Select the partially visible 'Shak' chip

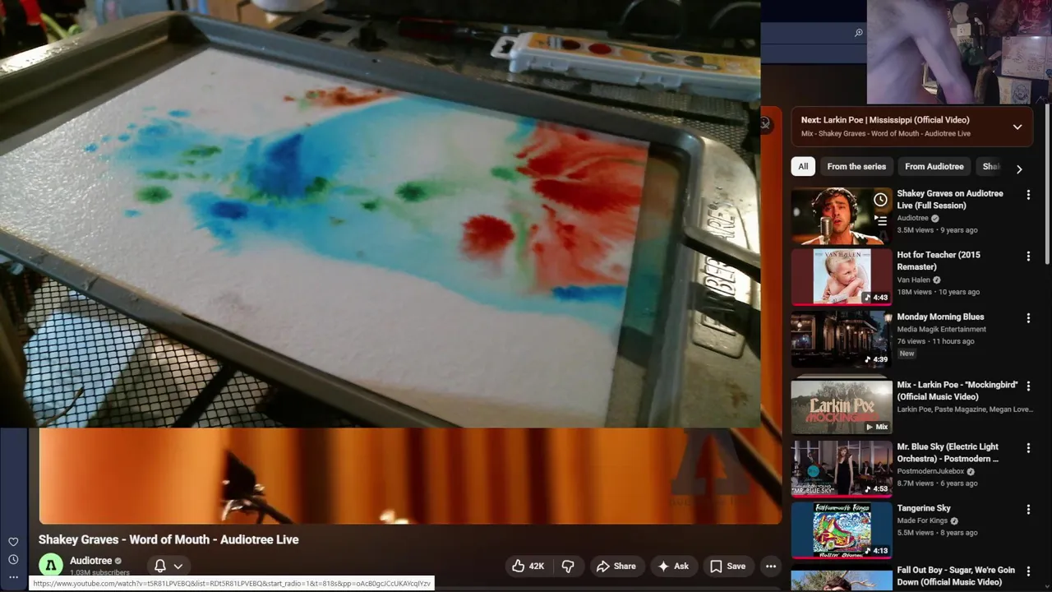(991, 166)
